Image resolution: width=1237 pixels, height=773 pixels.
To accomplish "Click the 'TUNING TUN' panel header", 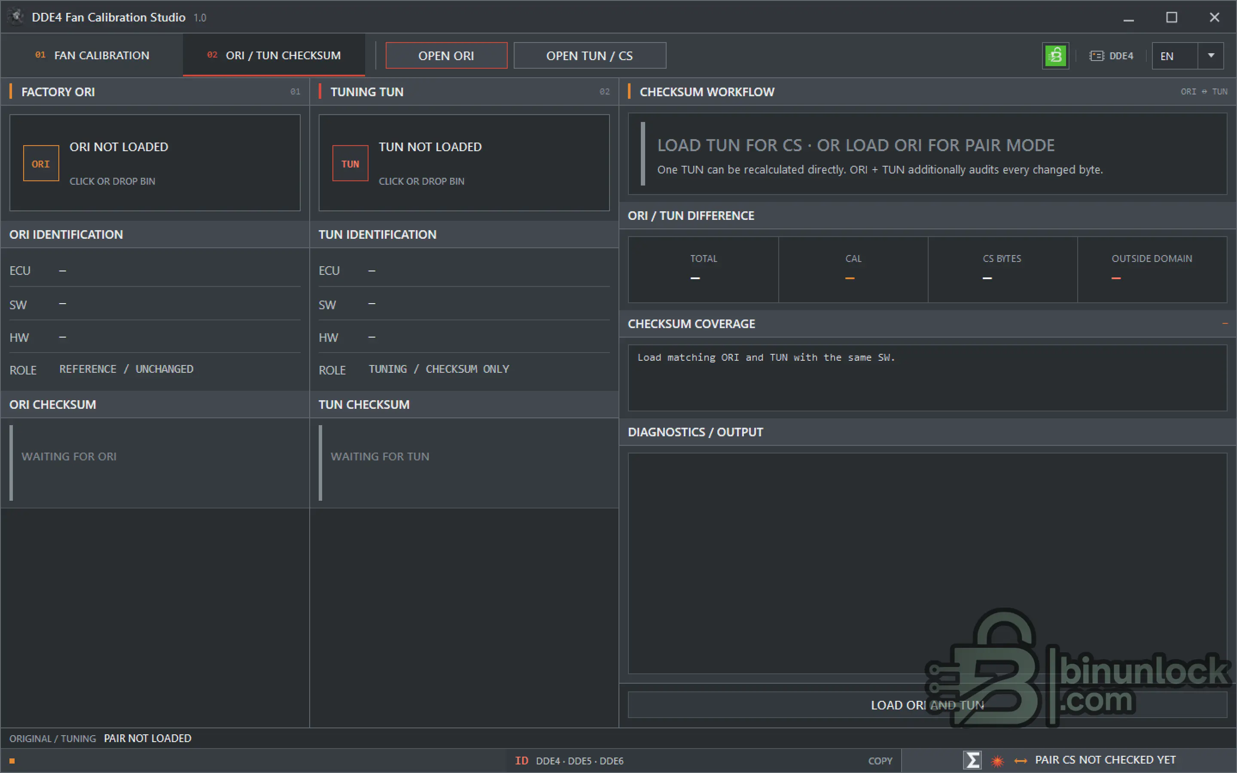I will click(464, 92).
